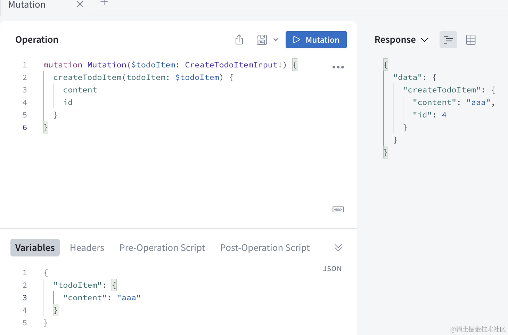Click the JSON label in variables editor
This screenshot has width=508, height=335.
332,269
